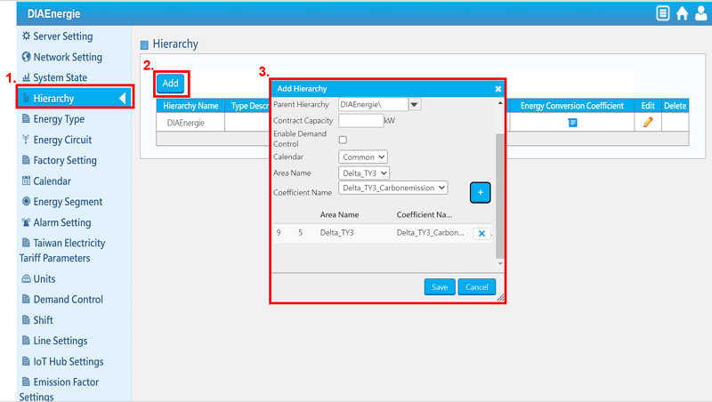This screenshot has width=712, height=402.
Task: Enable the Demand Control checkbox
Action: point(343,140)
